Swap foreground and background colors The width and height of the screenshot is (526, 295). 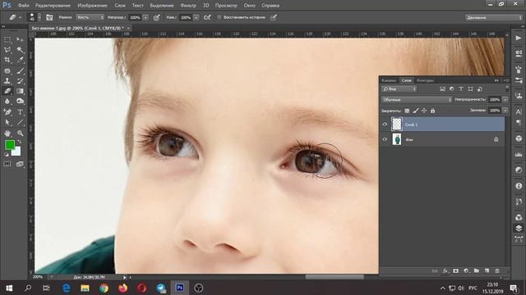coord(19,142)
